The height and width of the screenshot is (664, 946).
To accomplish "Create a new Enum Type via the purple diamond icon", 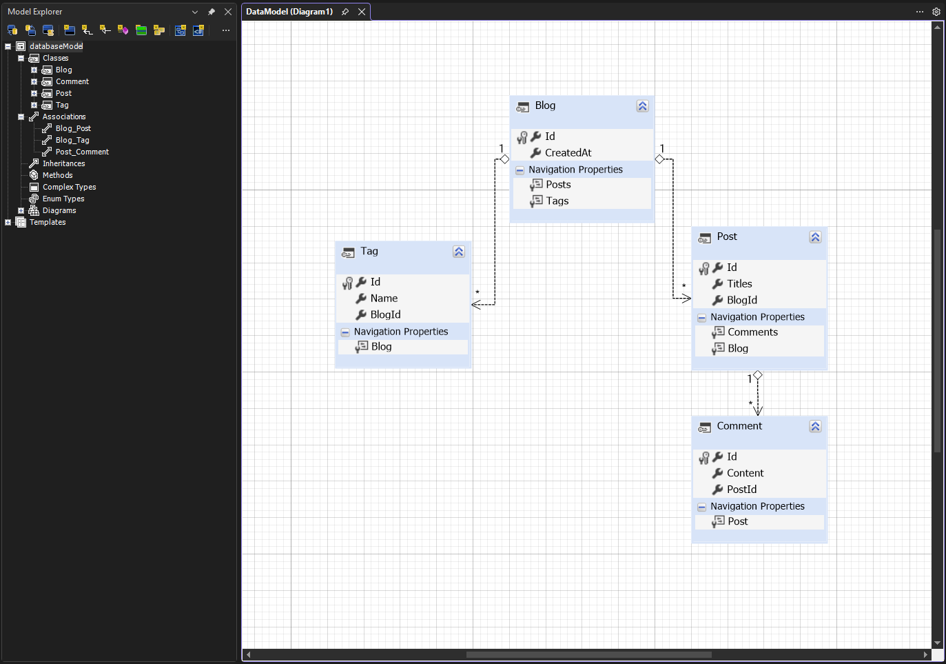I will point(123,30).
